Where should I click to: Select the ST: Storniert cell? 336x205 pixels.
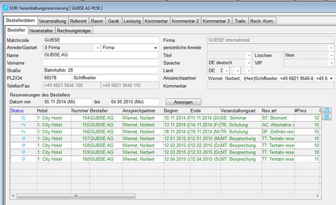pyautogui.click(x=278, y=118)
